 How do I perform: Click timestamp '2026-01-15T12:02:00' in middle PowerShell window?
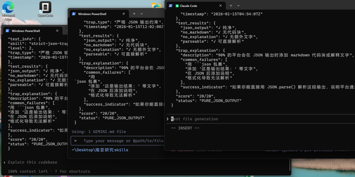139,27
